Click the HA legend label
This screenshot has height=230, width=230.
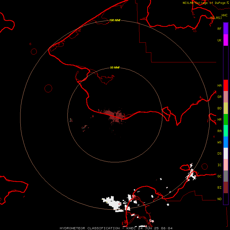tap(219, 86)
